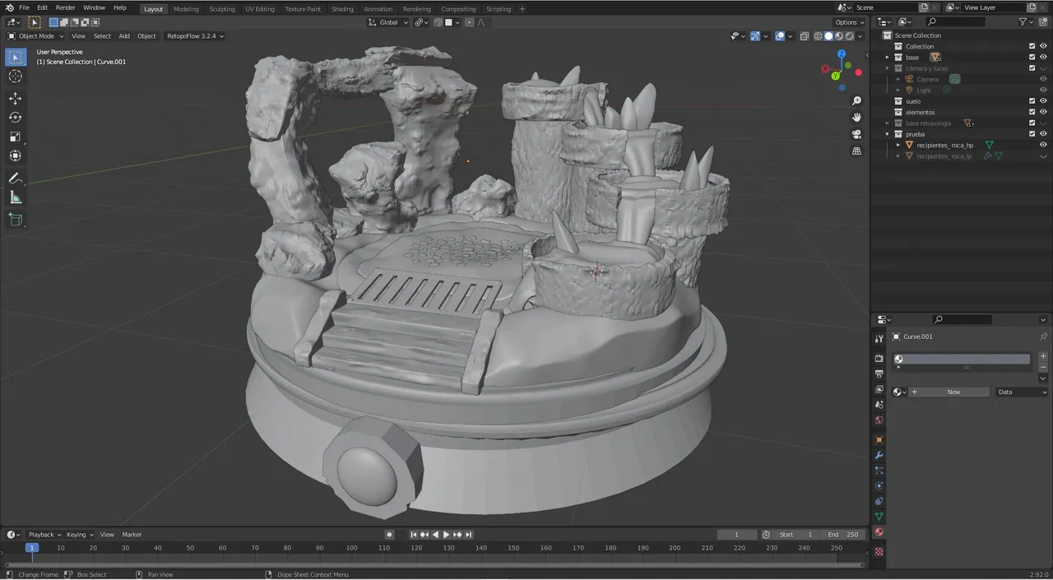Viewport: 1053px width, 580px height.
Task: Open the material link 'Data' dropdown
Action: 1023,392
